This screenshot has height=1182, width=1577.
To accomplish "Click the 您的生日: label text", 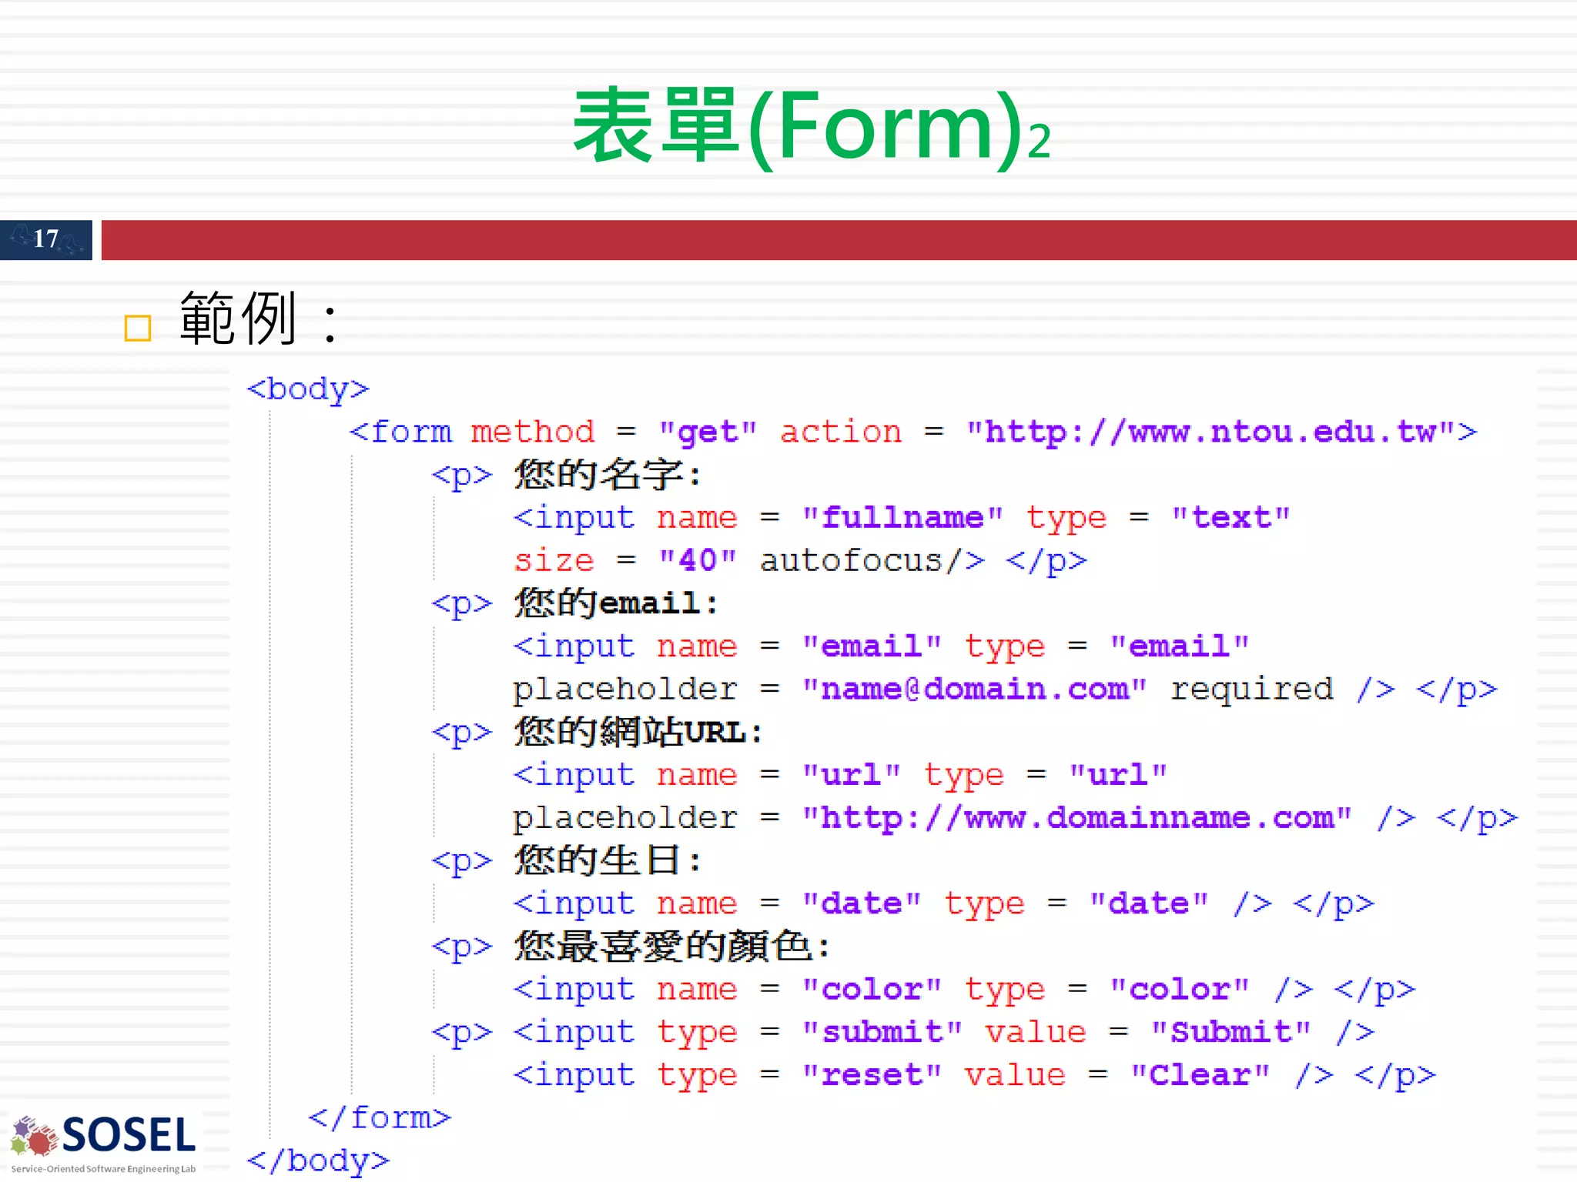I will (x=608, y=860).
